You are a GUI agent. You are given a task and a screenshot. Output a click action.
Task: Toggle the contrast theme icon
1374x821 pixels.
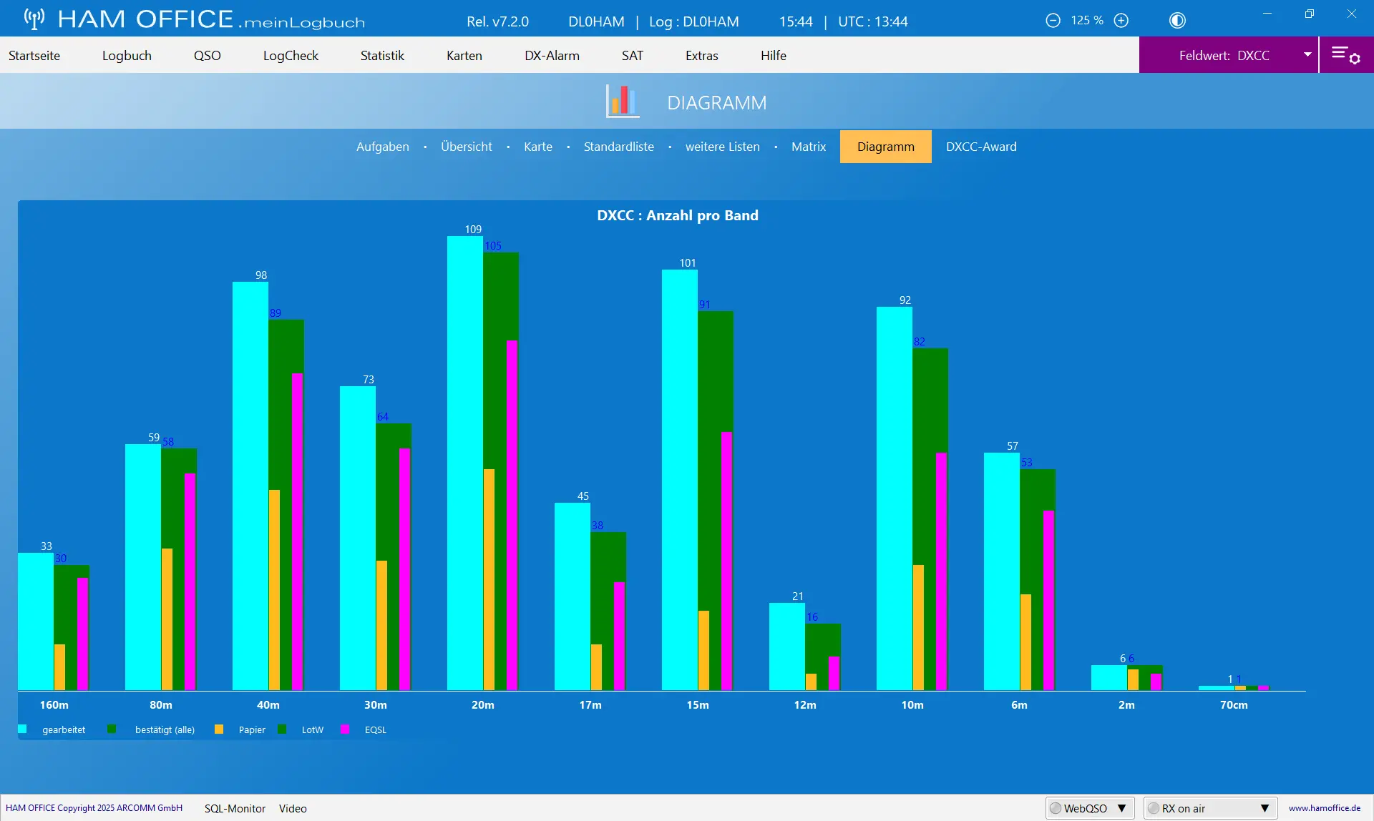click(1177, 21)
